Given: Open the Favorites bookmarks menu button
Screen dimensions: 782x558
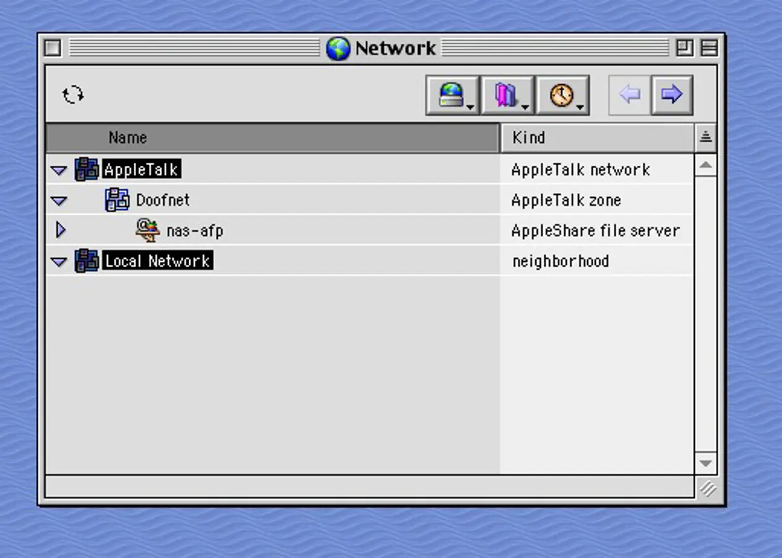Looking at the screenshot, I should coord(507,95).
